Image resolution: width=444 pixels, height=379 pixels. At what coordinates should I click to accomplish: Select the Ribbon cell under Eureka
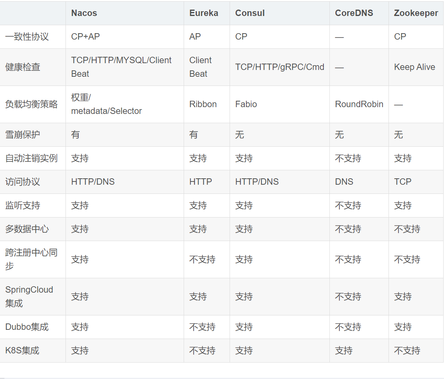point(203,104)
